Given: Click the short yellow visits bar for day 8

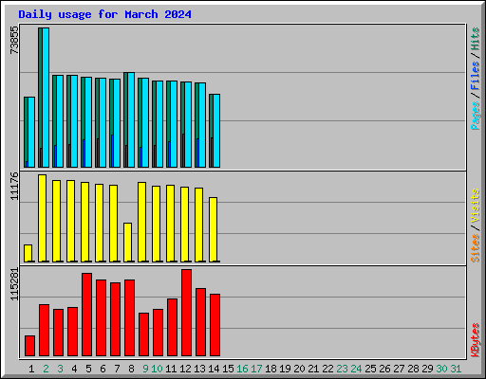Looking at the screenshot, I should tap(127, 243).
